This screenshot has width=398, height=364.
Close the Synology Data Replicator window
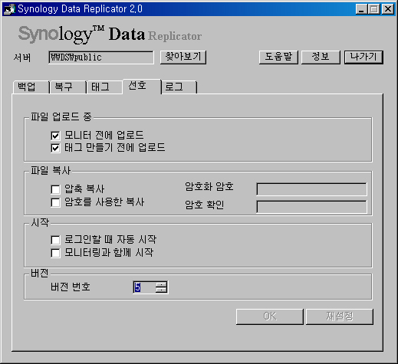point(388,9)
